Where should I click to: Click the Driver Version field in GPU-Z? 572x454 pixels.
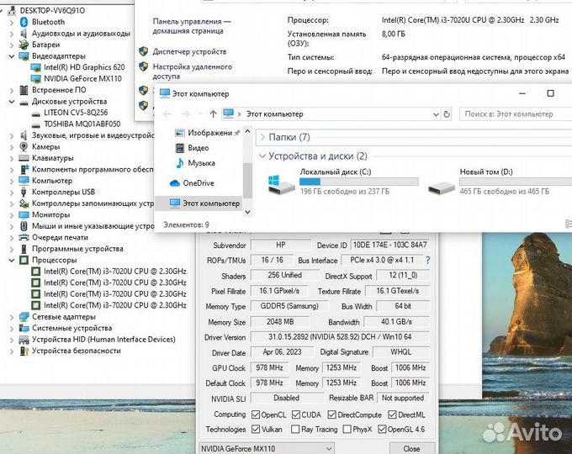coord(340,337)
